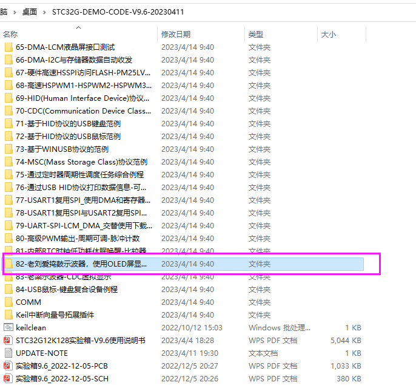Sort files by the 修改日期 column header
The width and height of the screenshot is (416, 385).
[x=176, y=34]
